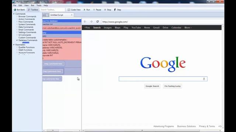Click the Google Search button
Viewport: 236px width, 132px height.
tap(152, 86)
